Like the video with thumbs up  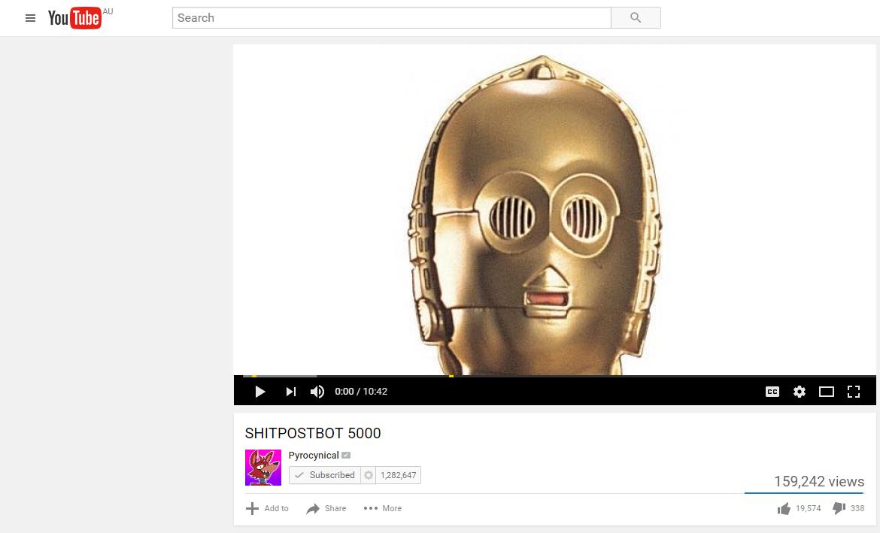pos(784,509)
